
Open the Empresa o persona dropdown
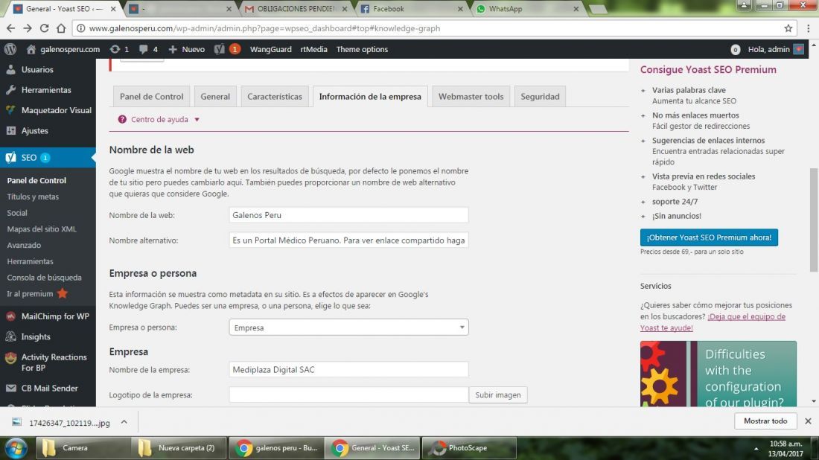coord(348,328)
